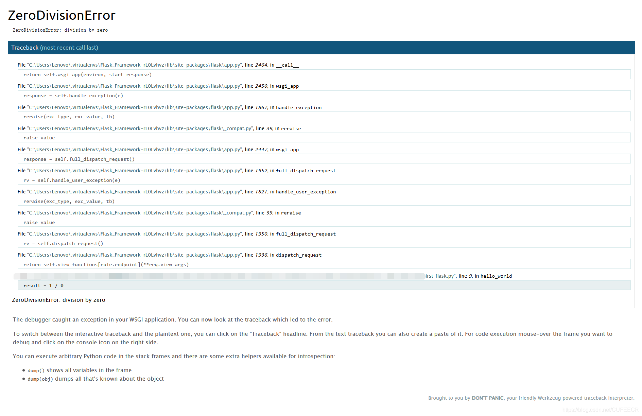
Task: Click code line 'return self.wsgi_app(environ, start_response)'
Action: (324, 74)
